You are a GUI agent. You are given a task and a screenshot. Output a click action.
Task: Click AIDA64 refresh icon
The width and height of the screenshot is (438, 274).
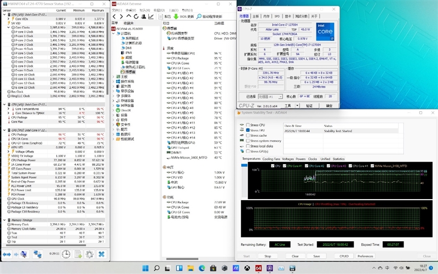pos(136,17)
